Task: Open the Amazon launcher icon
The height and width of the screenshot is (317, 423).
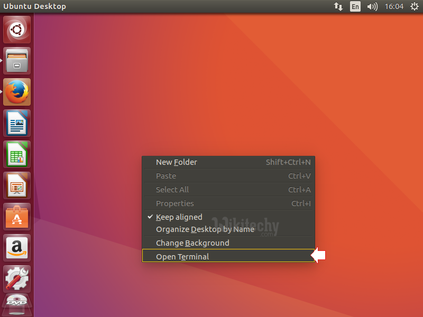Action: pos(17,248)
